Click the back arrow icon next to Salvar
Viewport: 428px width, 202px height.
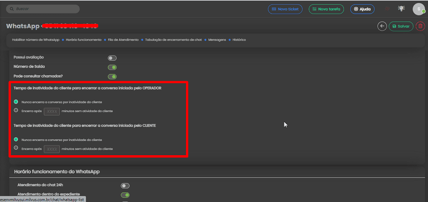click(382, 26)
